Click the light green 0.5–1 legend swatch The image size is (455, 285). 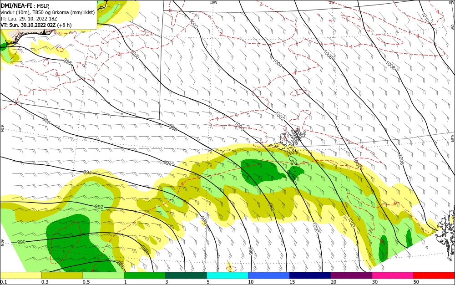pos(104,275)
